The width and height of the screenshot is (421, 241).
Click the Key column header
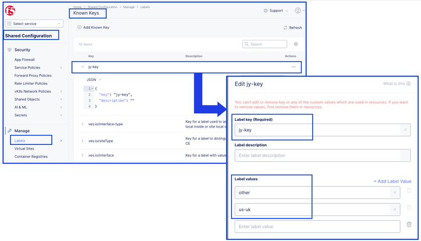pos(91,56)
